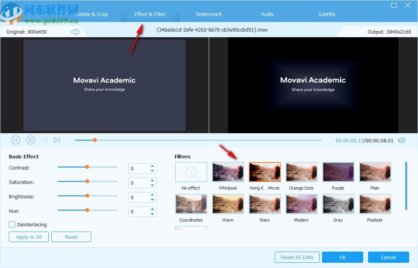Stop the video preview
This screenshot has height=268, width=418.
(x=31, y=140)
